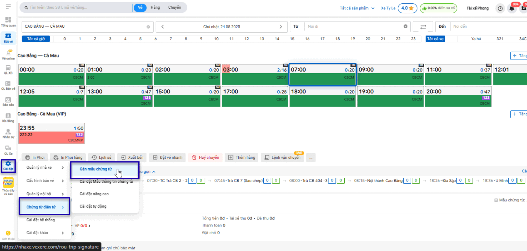
Task: Click the notification bell icon
Action: pos(512,8)
